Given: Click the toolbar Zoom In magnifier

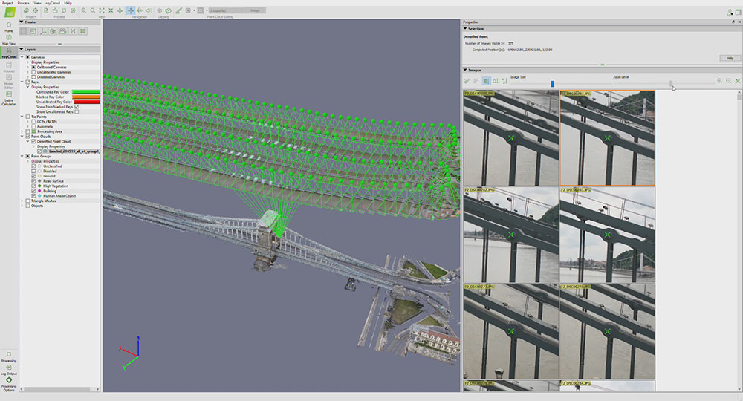Looking at the screenshot, I should pyautogui.click(x=84, y=10).
